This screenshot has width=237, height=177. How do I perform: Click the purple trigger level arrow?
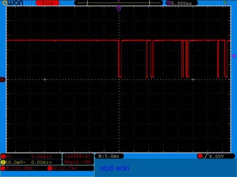point(233,56)
